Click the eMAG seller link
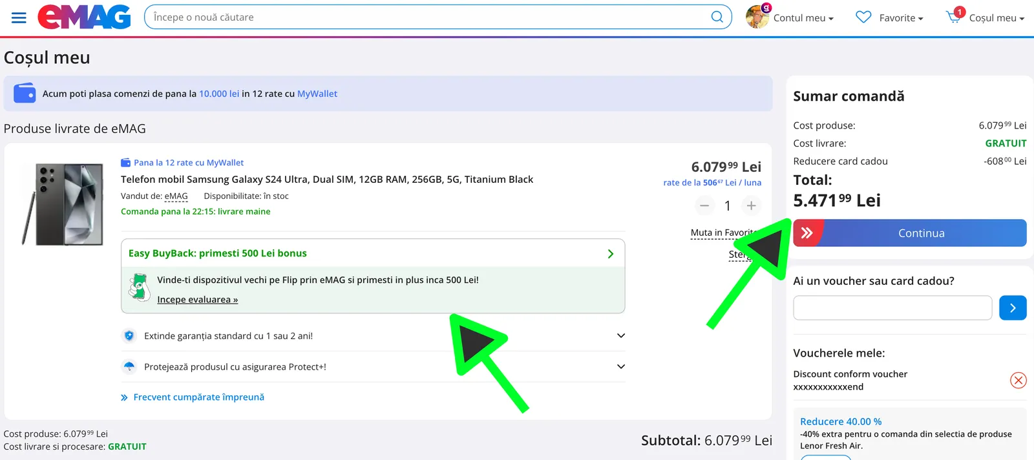The height and width of the screenshot is (460, 1034). pyautogui.click(x=176, y=196)
